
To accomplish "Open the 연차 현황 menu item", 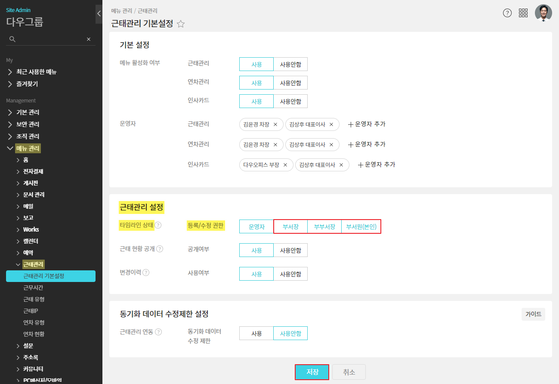I will pos(34,334).
